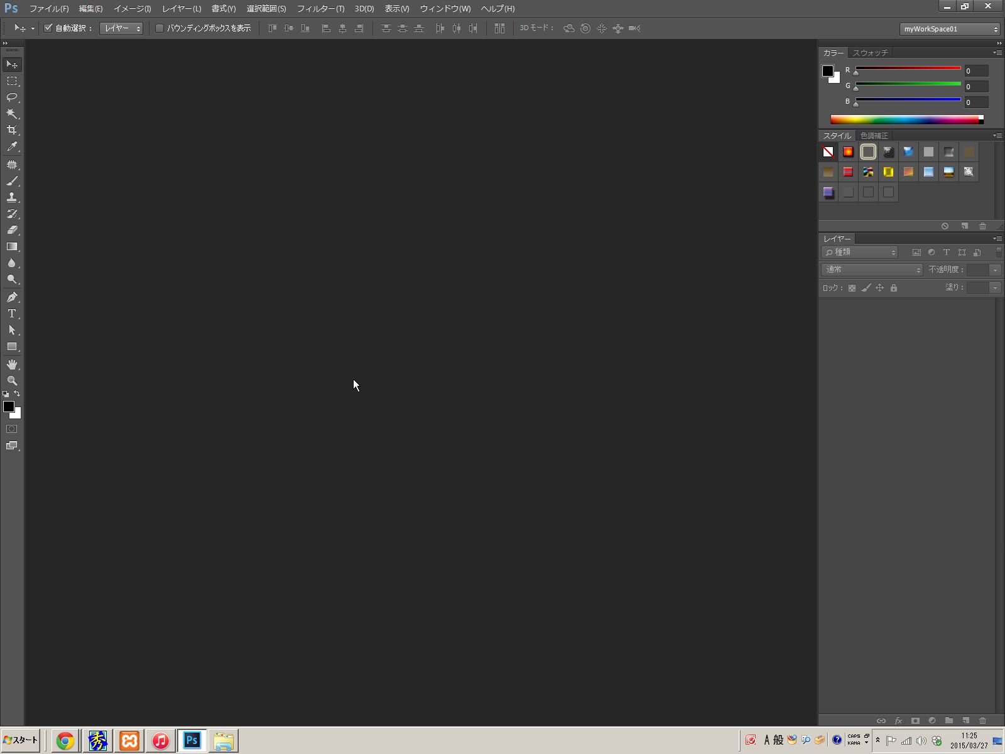Select the Brush tool

12,181
